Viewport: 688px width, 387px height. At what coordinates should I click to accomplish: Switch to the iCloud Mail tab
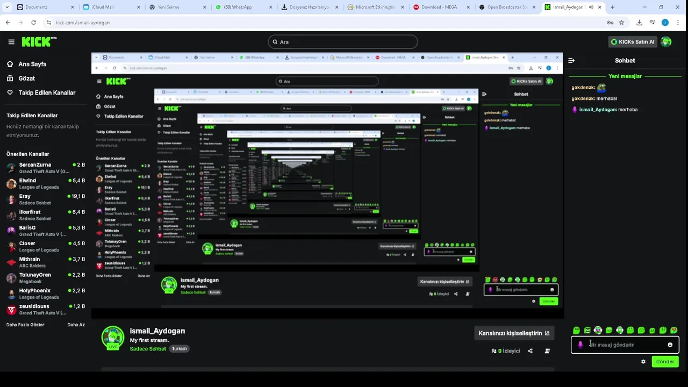tap(112, 8)
